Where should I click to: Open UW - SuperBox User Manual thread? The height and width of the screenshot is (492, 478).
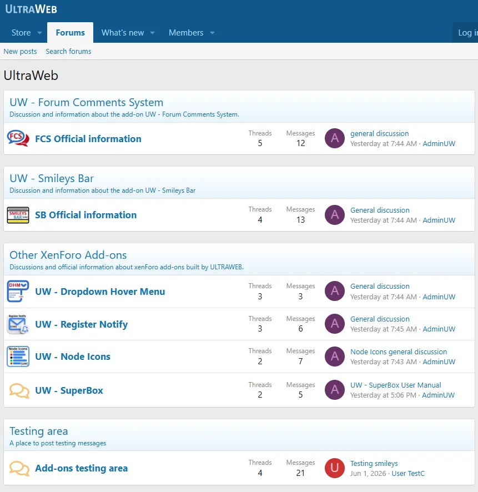395,385
